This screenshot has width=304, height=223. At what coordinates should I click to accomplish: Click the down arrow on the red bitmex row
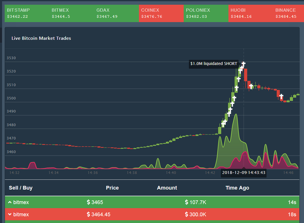9,214
